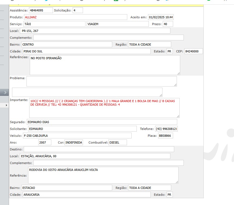
Task: Click the Solicitante field EDMAURO
Action: point(82,129)
